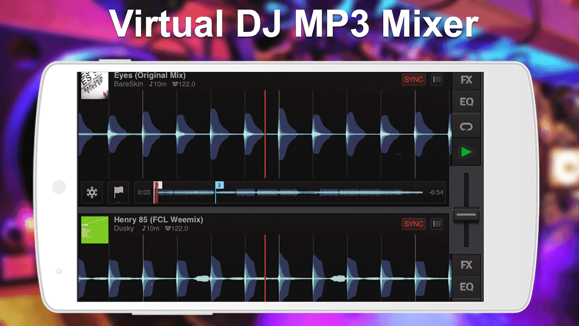Select the white start marker on overview
Image resolution: width=579 pixels, height=326 pixels.
(x=159, y=185)
